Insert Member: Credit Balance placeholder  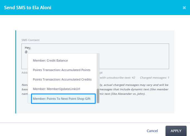tap(50, 60)
